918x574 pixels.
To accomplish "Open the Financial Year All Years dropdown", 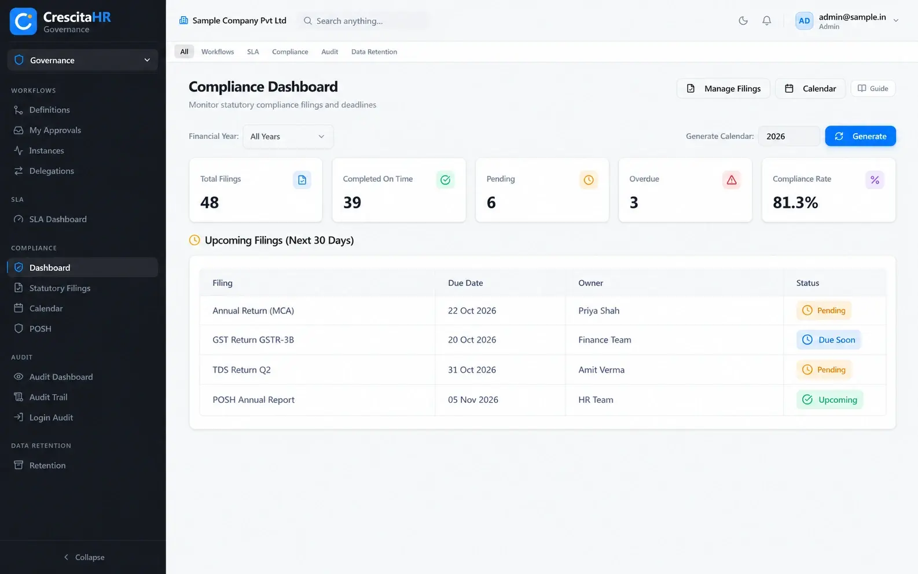I will coord(288,137).
